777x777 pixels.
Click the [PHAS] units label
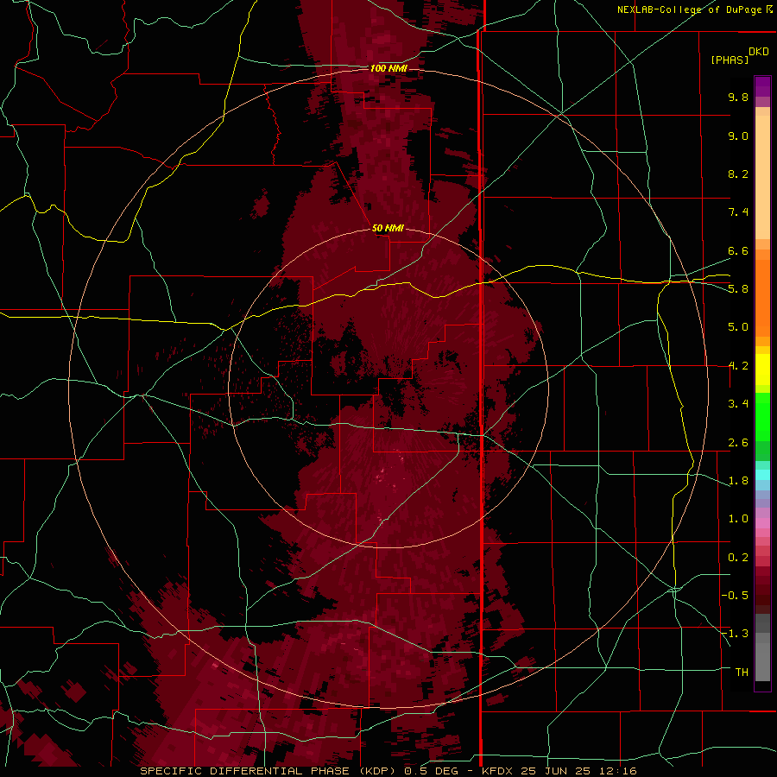[x=730, y=60]
